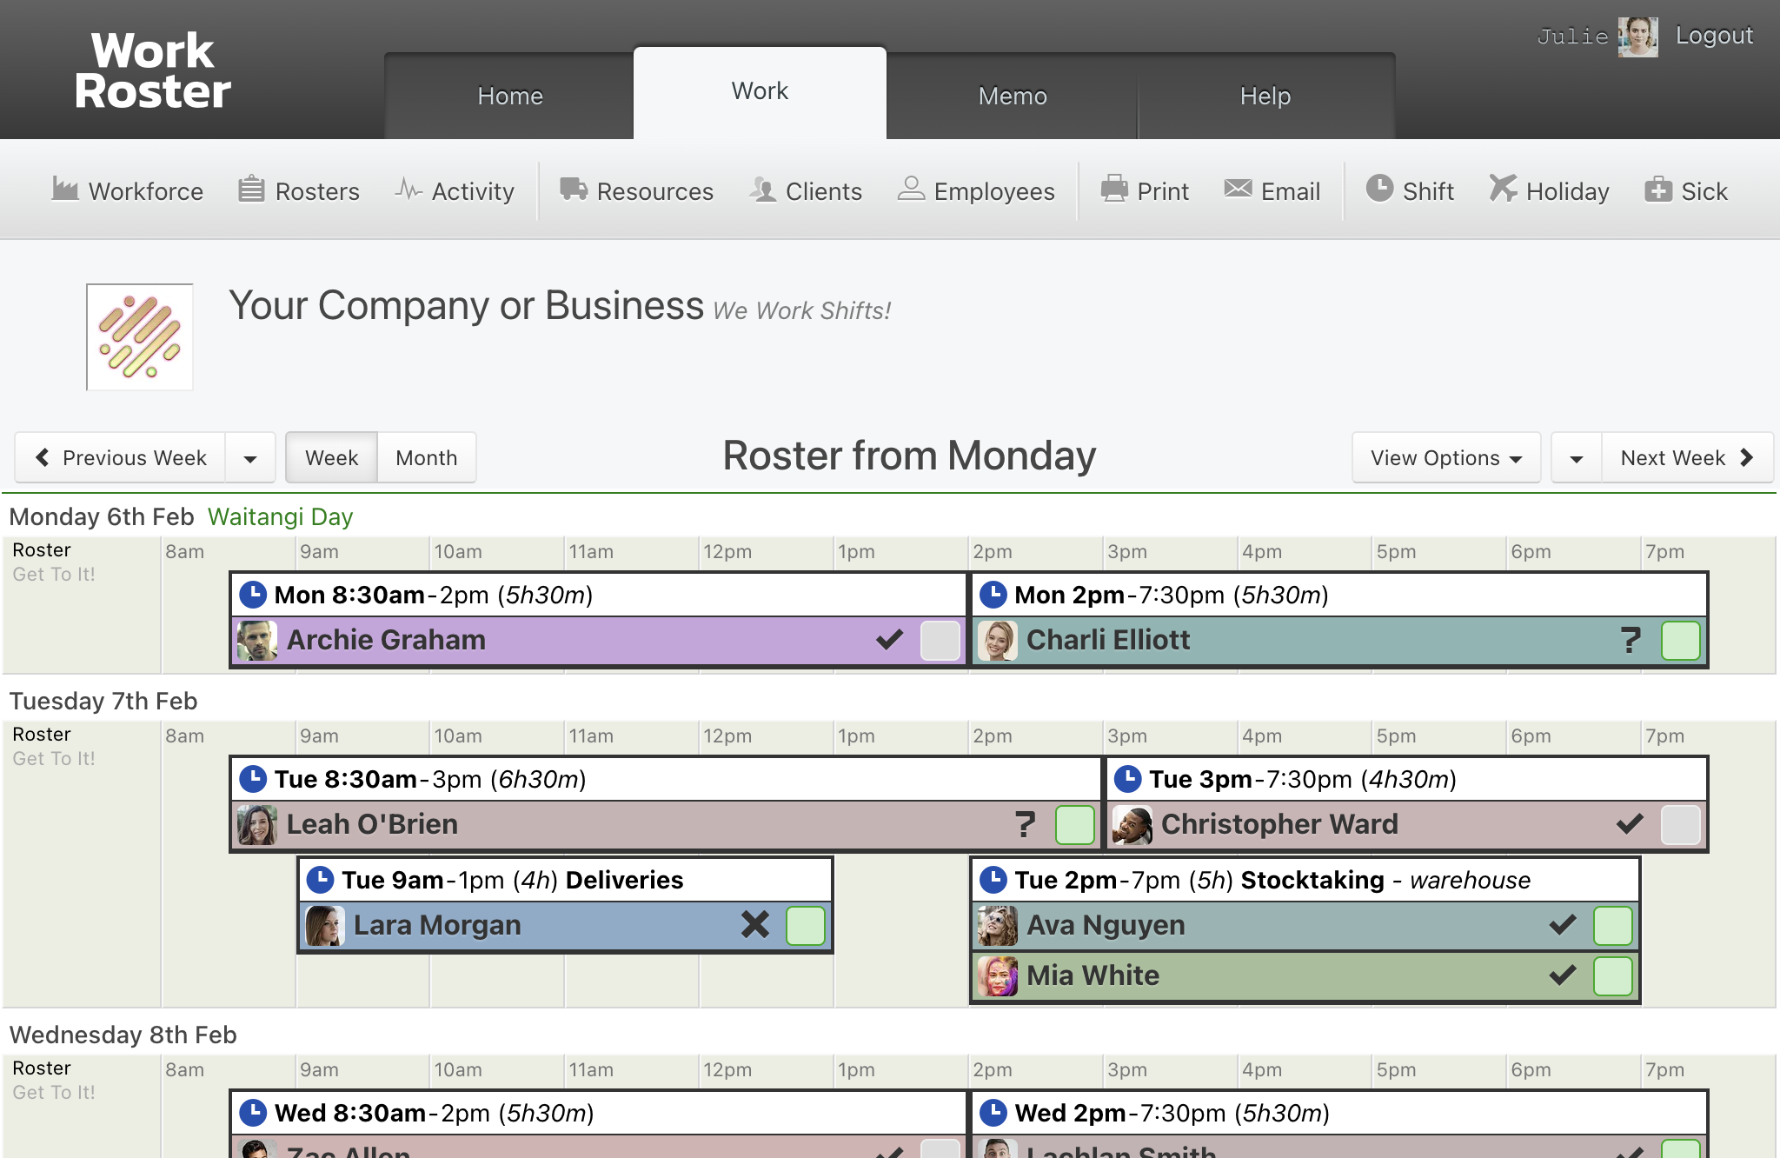This screenshot has height=1158, width=1780.
Task: Open the Workforce chart icon
Action: pos(65,189)
